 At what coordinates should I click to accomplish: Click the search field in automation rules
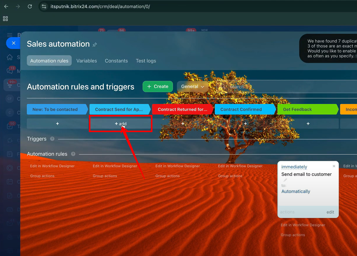[287, 87]
